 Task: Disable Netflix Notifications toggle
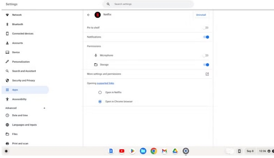tap(206, 37)
